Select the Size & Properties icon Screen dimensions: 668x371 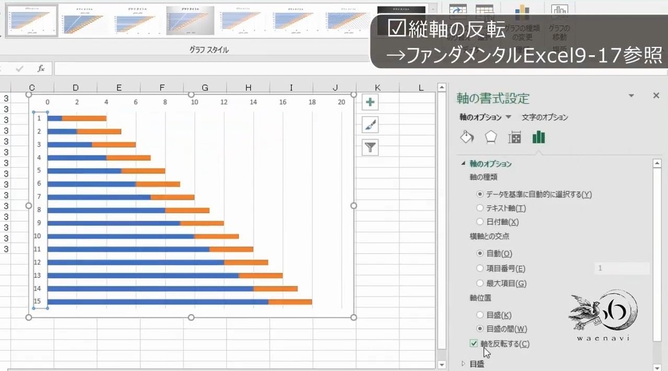(x=515, y=137)
